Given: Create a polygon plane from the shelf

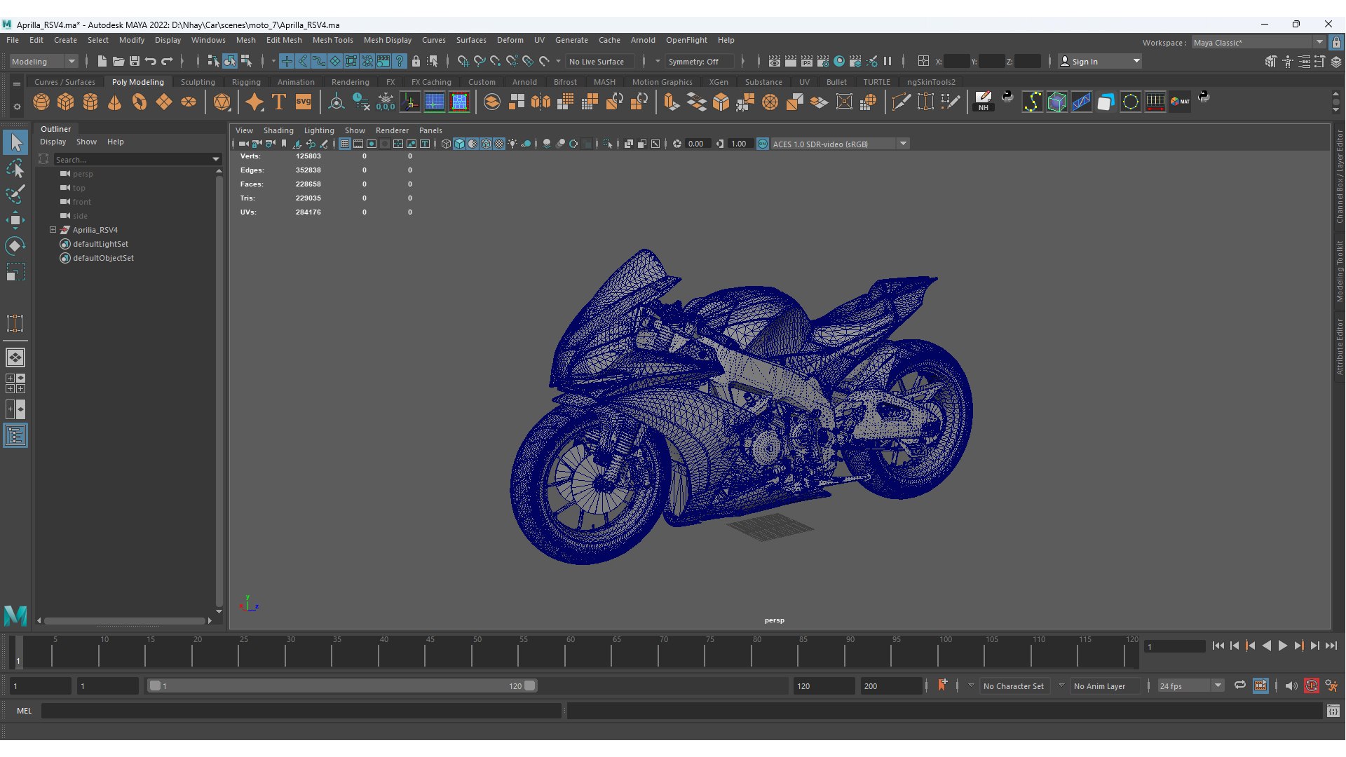Looking at the screenshot, I should pos(164,102).
